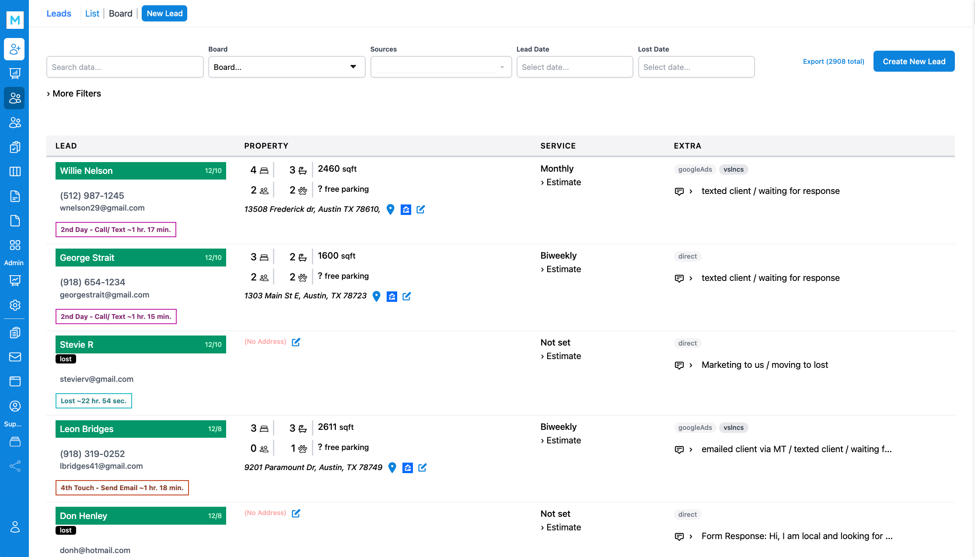Viewport: 975px width, 557px height.
Task: Expand Estimate under Monthly service
Action: [x=561, y=182]
